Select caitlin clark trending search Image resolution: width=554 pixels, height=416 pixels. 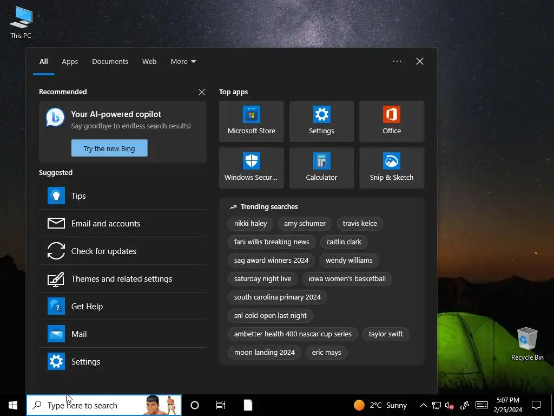344,242
